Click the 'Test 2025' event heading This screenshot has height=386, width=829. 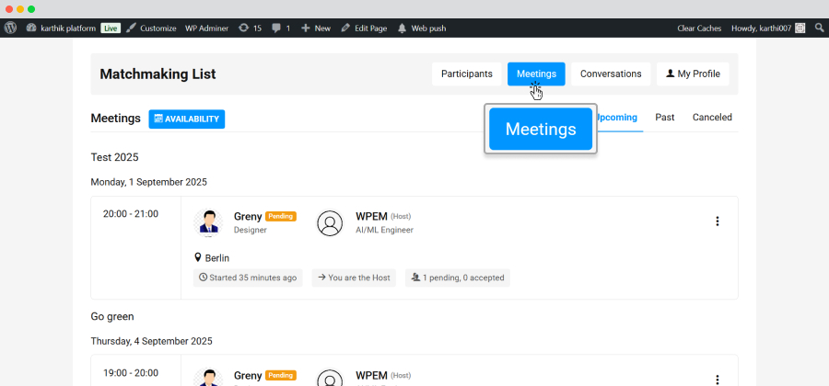tap(114, 157)
